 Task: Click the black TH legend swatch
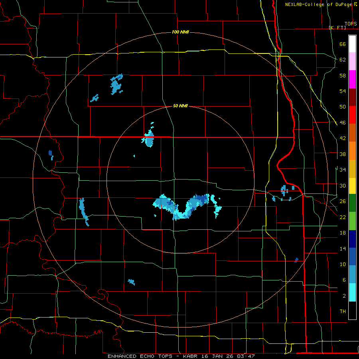click(x=352, y=310)
